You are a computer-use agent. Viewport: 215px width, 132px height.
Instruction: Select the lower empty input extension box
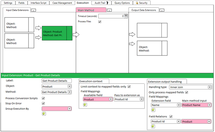(19, 41)
